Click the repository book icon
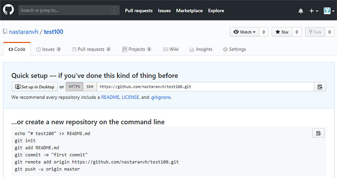 (5, 31)
